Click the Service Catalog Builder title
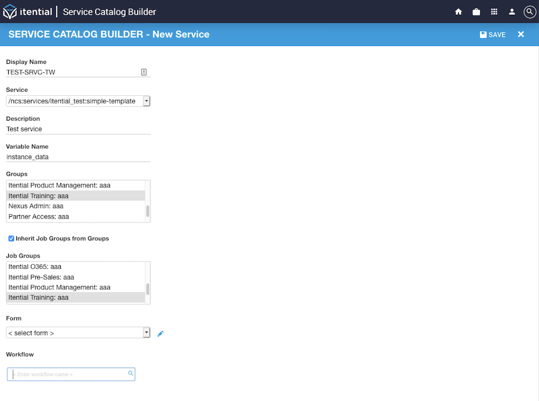This screenshot has height=401, width=539. 109,12
